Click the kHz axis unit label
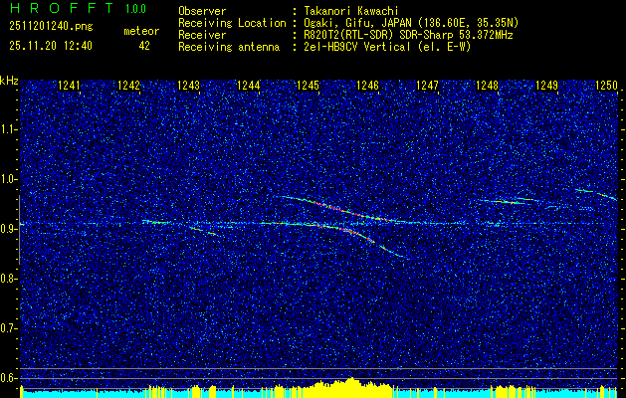The width and height of the screenshot is (626, 398). (10, 81)
